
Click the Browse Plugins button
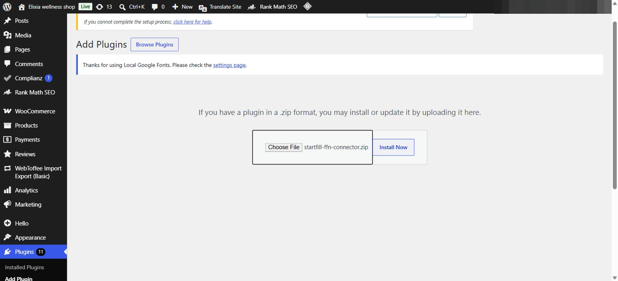(x=154, y=44)
